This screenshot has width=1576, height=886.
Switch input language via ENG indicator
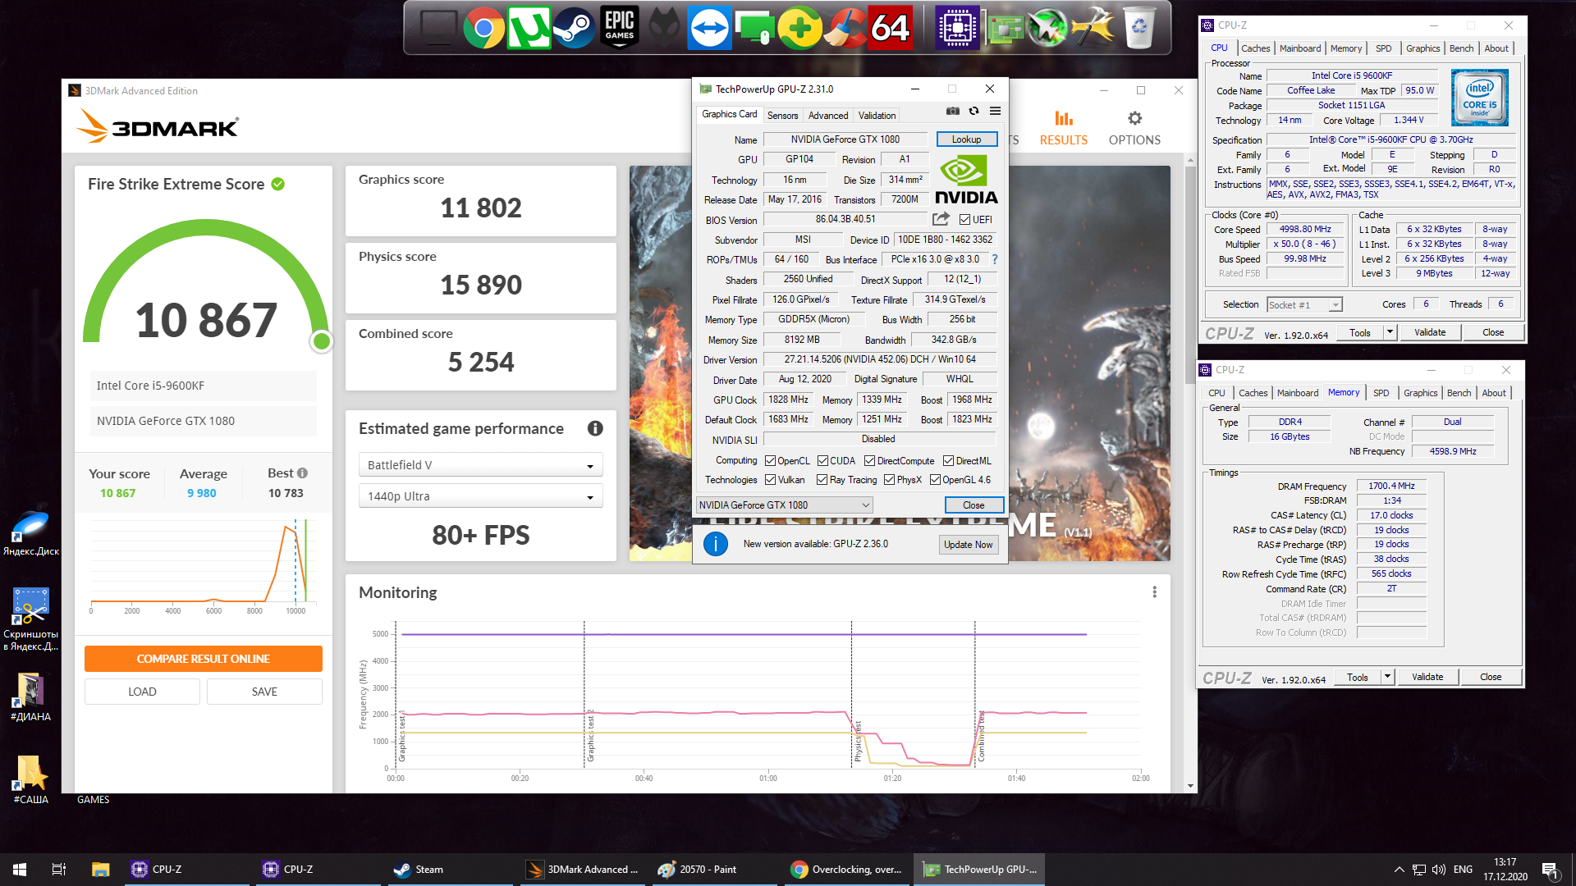coord(1463,869)
